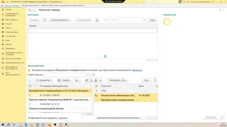The image size is (227, 127).
Task: Click the Регламентированный учет icon
Action: [x=3, y=63]
